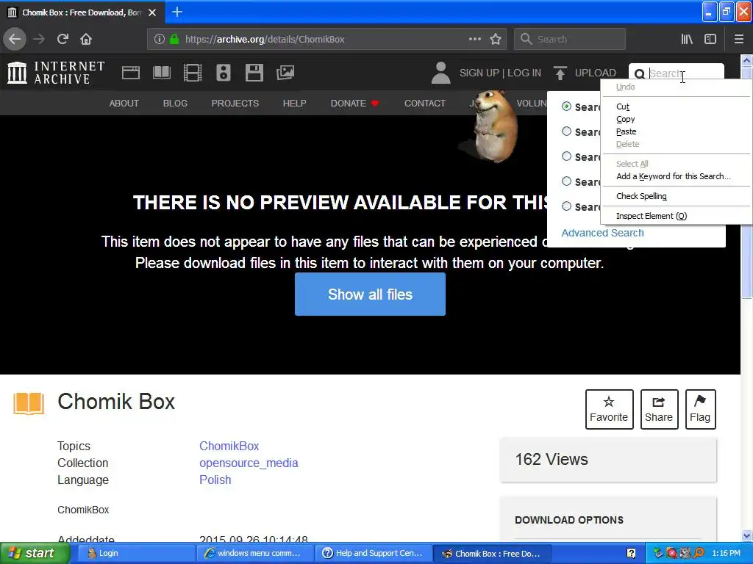Go back with the browser back arrow
This screenshot has width=753, height=564.
(15, 39)
